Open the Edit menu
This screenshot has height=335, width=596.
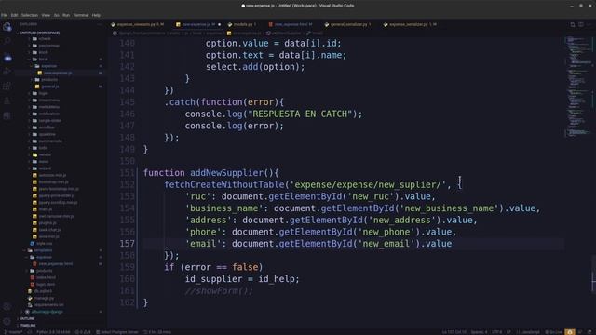click(x=15, y=15)
